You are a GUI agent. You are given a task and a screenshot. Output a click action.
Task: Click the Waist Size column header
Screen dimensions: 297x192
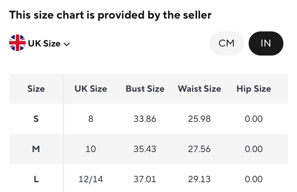point(199,89)
